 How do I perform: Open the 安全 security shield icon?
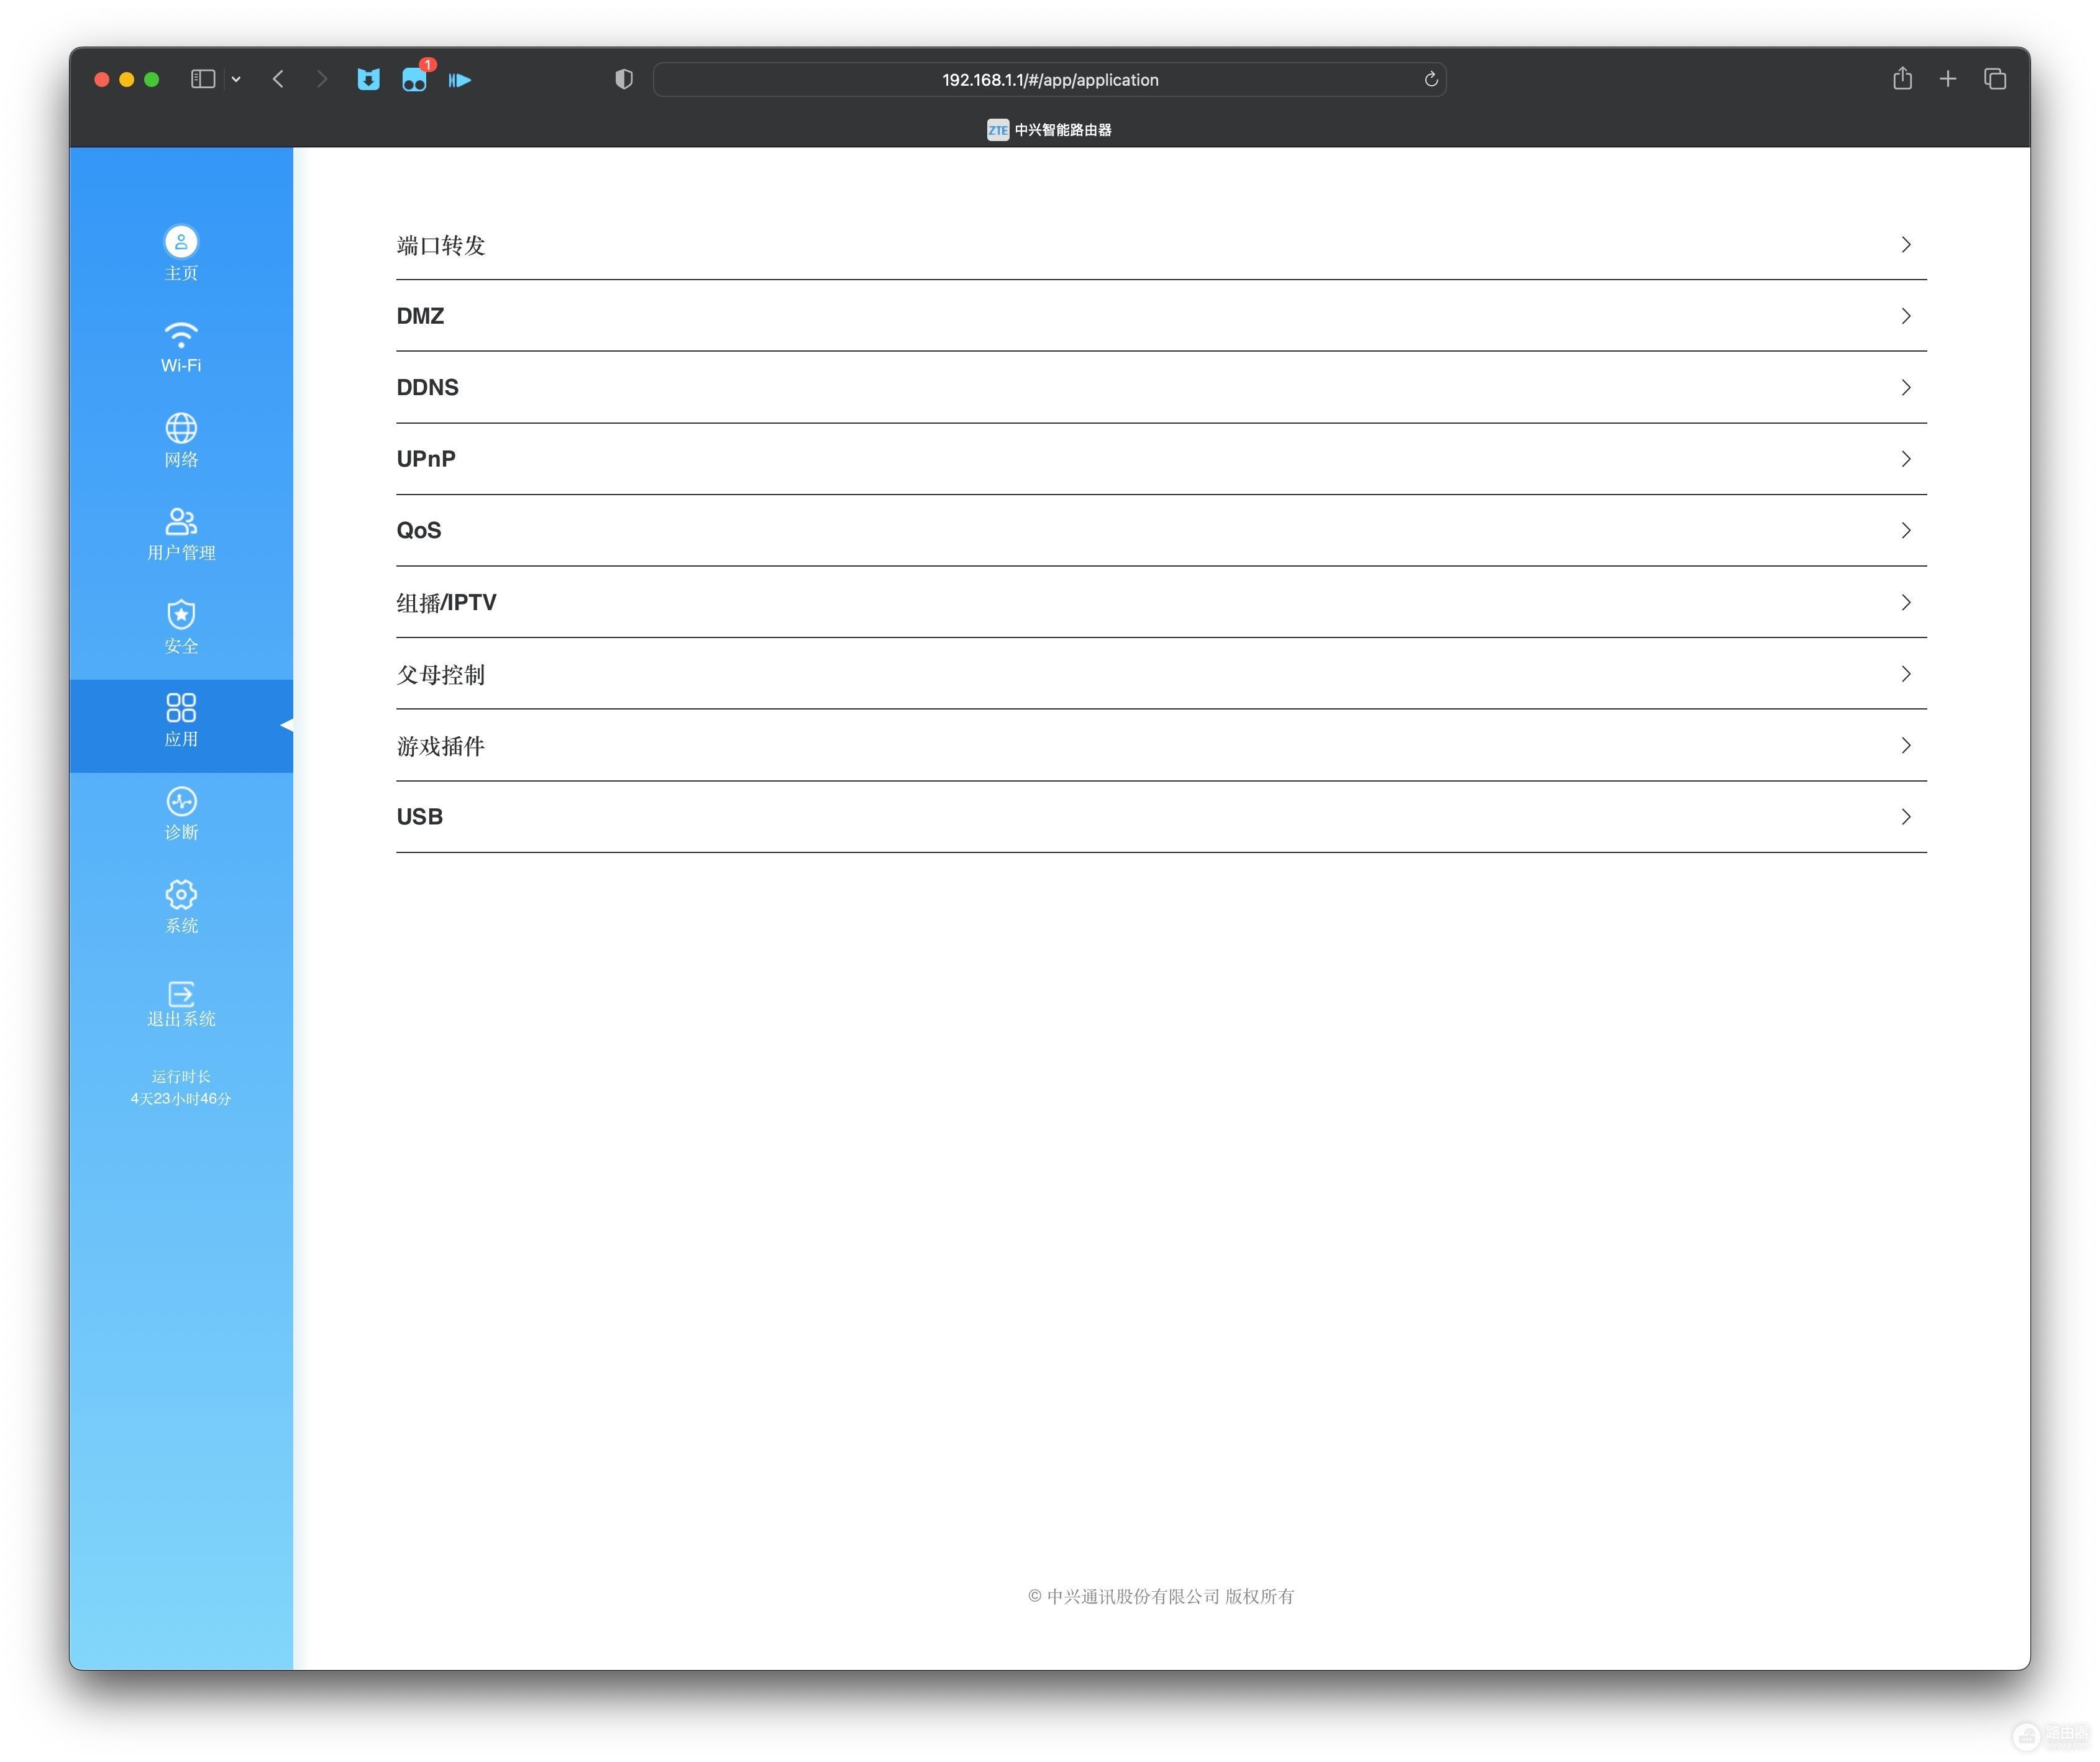click(x=181, y=614)
